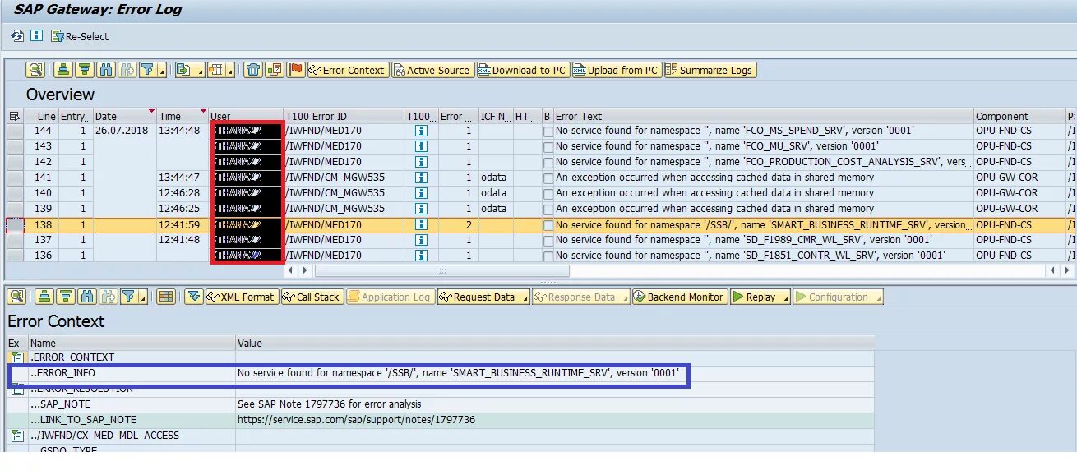Open T100 info icon for line 136
The image size is (1077, 475).
pyautogui.click(x=421, y=256)
